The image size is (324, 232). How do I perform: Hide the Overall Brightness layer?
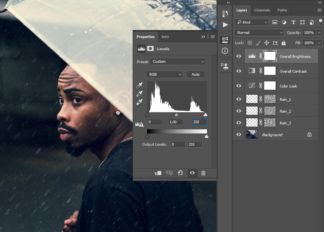(x=239, y=56)
